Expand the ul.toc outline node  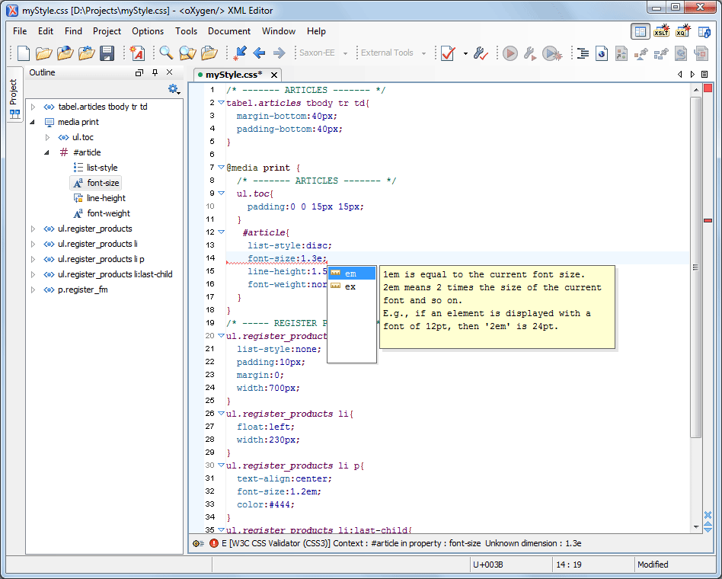click(x=47, y=137)
